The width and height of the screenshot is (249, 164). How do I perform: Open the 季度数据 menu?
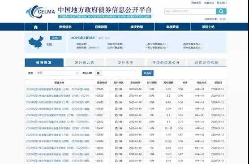pos(137,27)
